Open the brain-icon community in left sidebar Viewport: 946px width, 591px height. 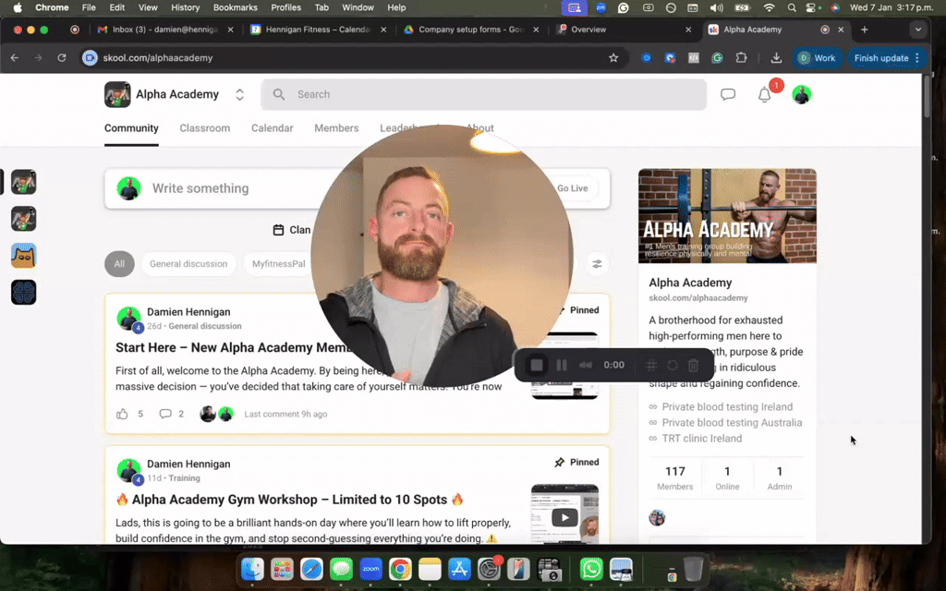[23, 293]
